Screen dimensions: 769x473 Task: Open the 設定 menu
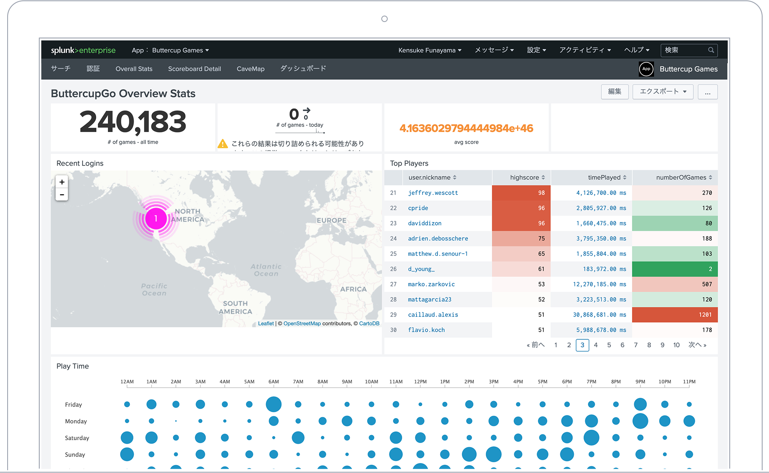click(536, 50)
